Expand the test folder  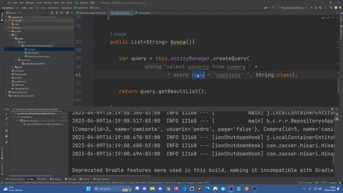coord(12,67)
